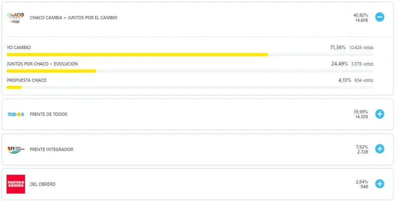This screenshot has width=397, height=203.
Task: Click the DEL OBRERO party name
Action: click(x=43, y=184)
